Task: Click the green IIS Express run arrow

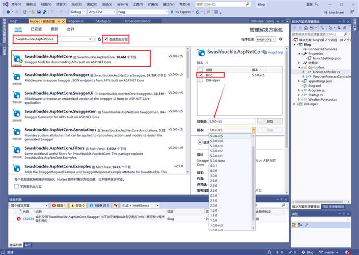Action: (x=172, y=12)
